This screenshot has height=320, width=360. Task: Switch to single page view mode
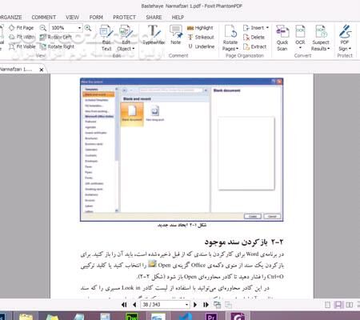click(328, 305)
